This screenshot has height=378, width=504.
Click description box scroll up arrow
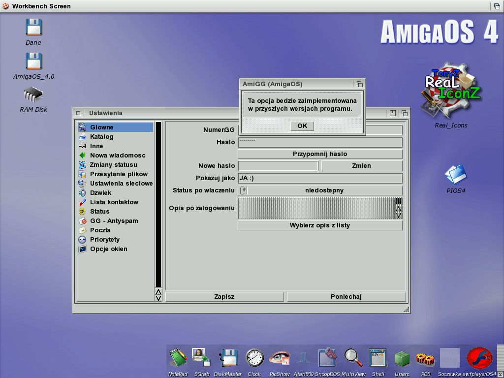pos(399,209)
